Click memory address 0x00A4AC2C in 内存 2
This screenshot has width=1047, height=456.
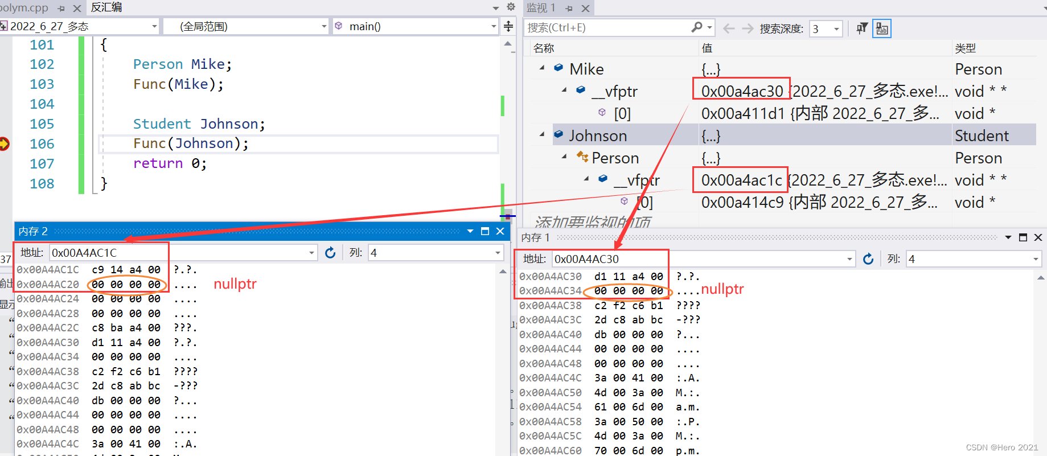click(48, 328)
